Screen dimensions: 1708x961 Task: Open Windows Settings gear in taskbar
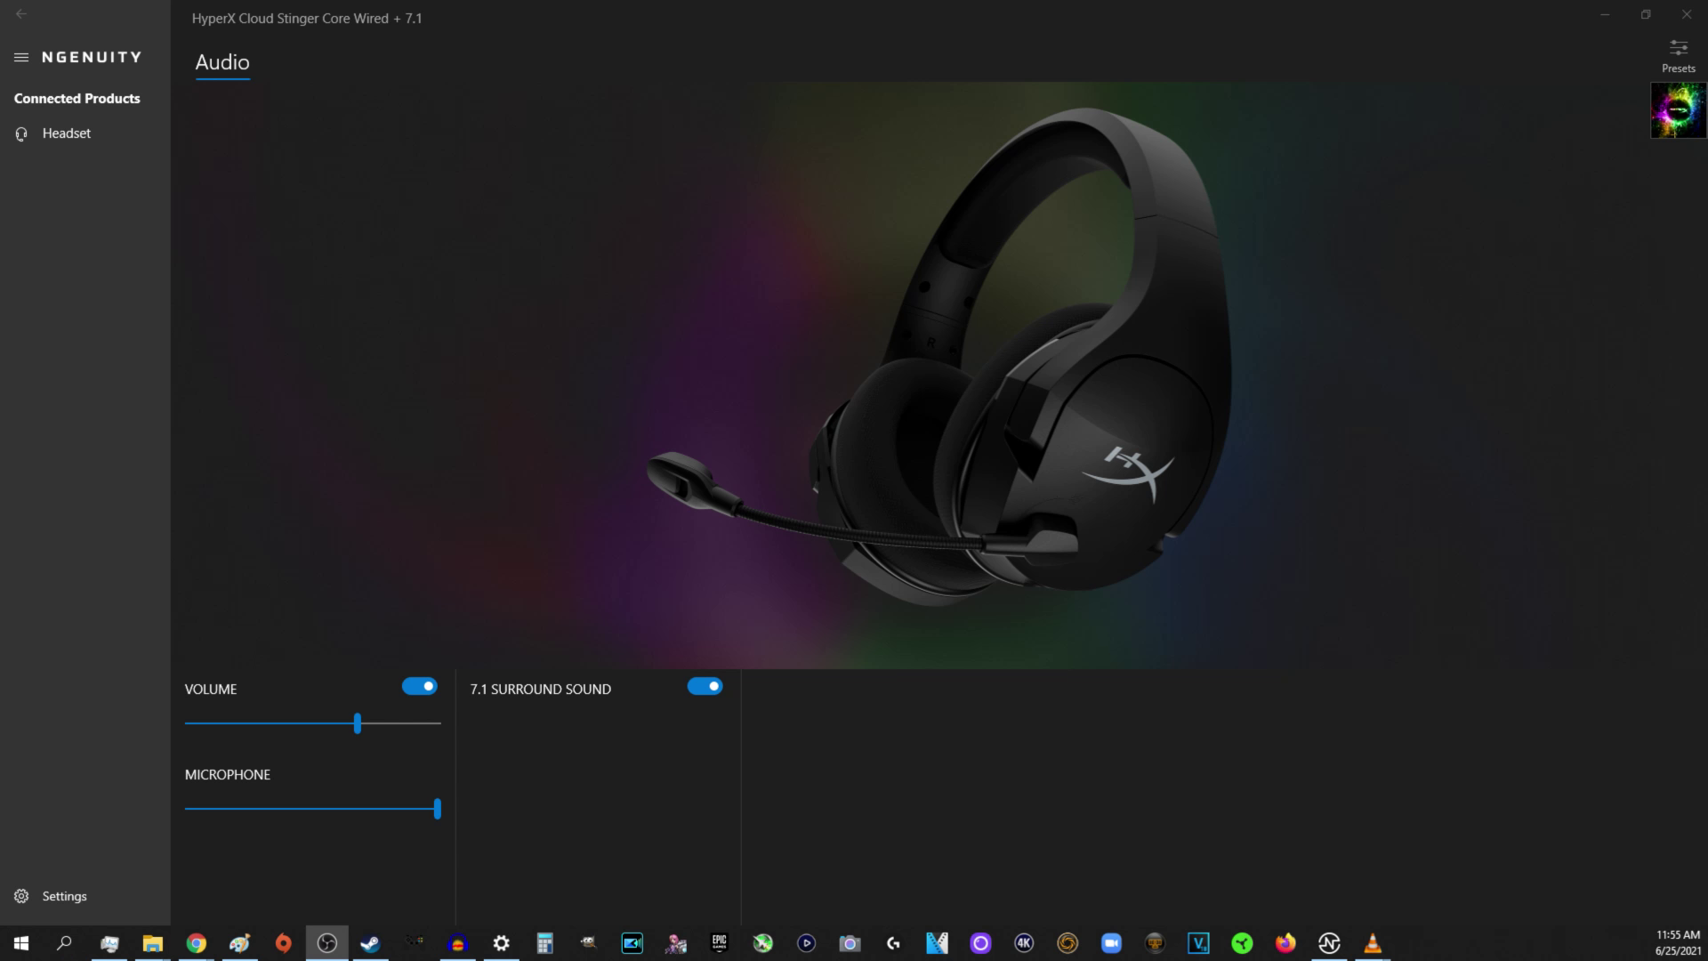[502, 943]
